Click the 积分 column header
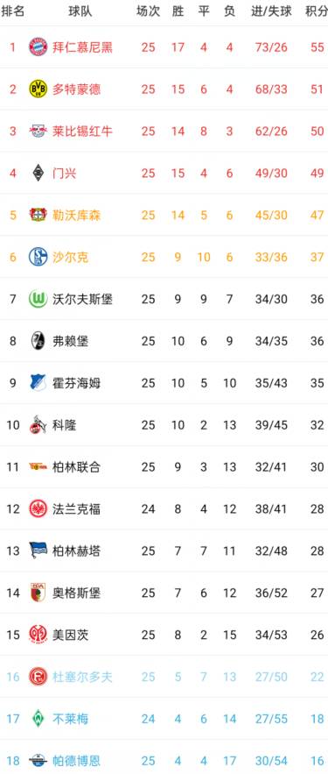 [316, 11]
